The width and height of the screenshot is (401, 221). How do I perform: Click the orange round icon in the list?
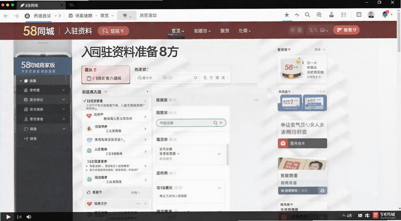89,129
